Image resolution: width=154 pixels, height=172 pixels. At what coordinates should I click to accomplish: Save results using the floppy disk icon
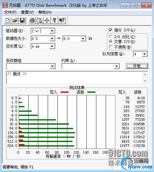click(x=22, y=20)
